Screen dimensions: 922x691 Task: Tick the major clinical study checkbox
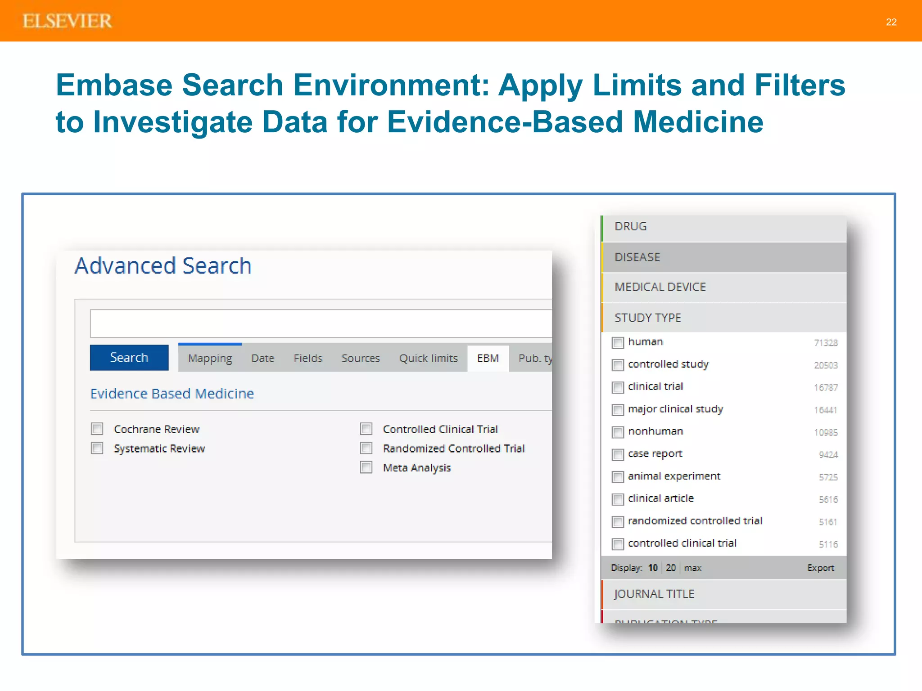pyautogui.click(x=618, y=410)
